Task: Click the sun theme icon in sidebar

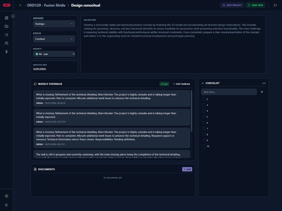Action: pyautogui.click(x=6, y=205)
